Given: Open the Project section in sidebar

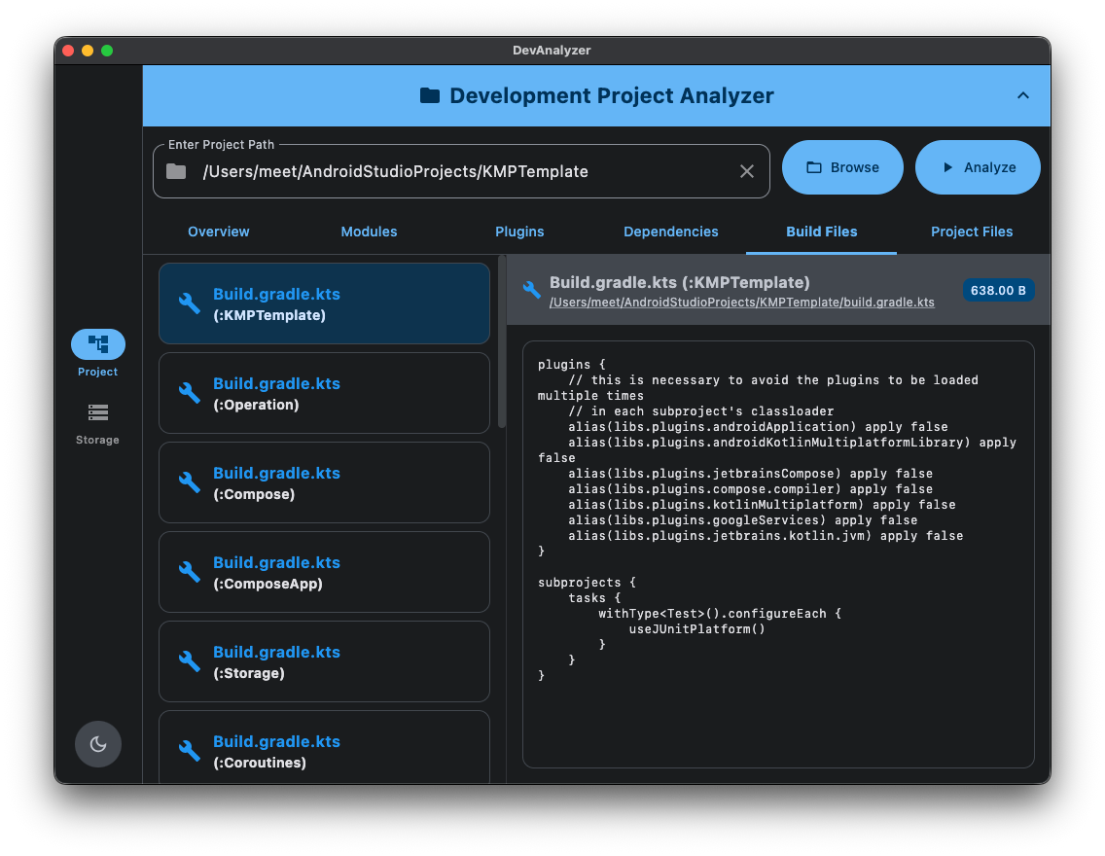Looking at the screenshot, I should [98, 354].
